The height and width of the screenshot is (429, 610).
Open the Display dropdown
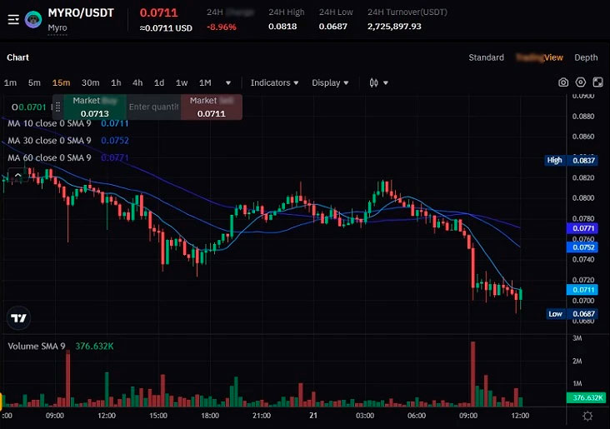coord(330,82)
